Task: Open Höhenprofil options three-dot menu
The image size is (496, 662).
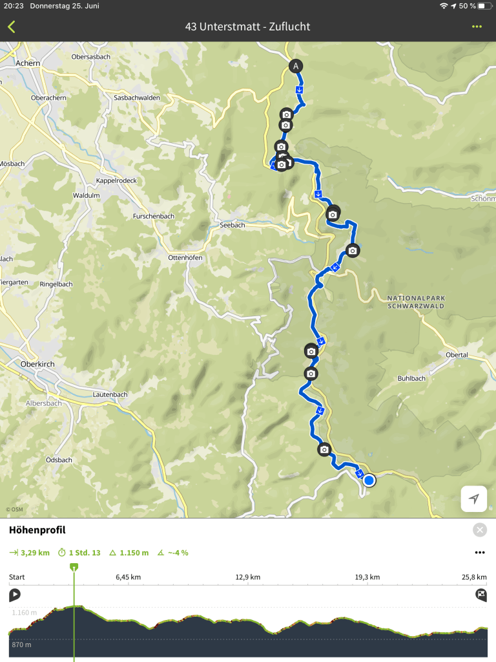Action: click(480, 553)
